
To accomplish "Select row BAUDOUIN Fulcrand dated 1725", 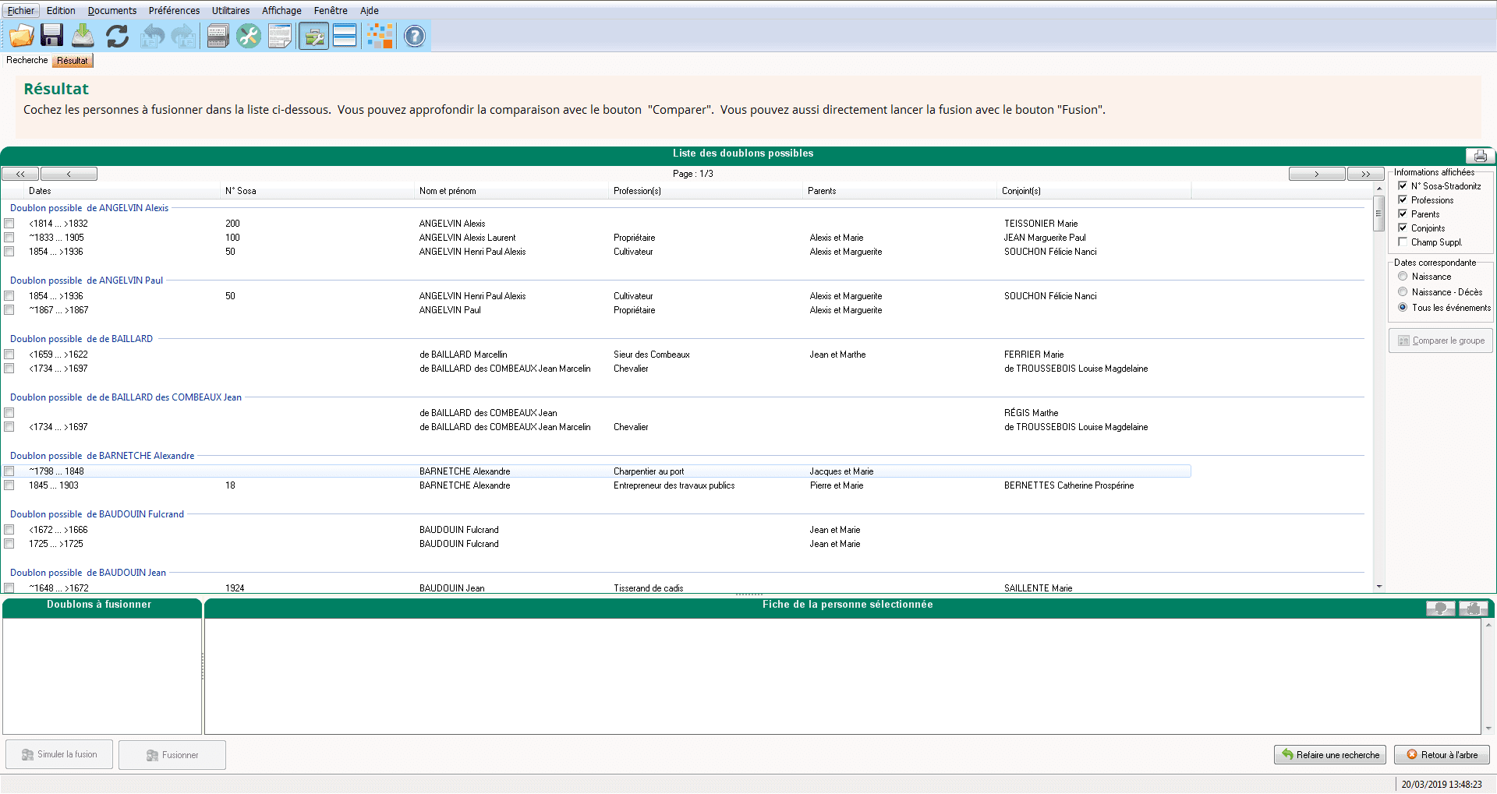I will (596, 544).
